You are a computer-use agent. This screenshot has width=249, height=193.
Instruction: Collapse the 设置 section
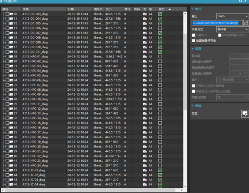coord(193,49)
